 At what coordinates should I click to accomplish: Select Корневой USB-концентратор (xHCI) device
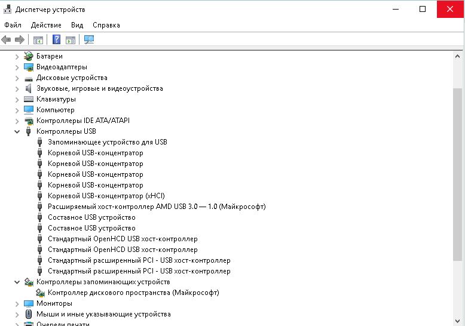[x=106, y=196]
